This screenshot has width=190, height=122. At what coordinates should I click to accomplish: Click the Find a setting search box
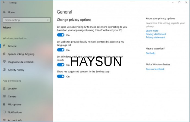pyautogui.click(x=24, y=20)
